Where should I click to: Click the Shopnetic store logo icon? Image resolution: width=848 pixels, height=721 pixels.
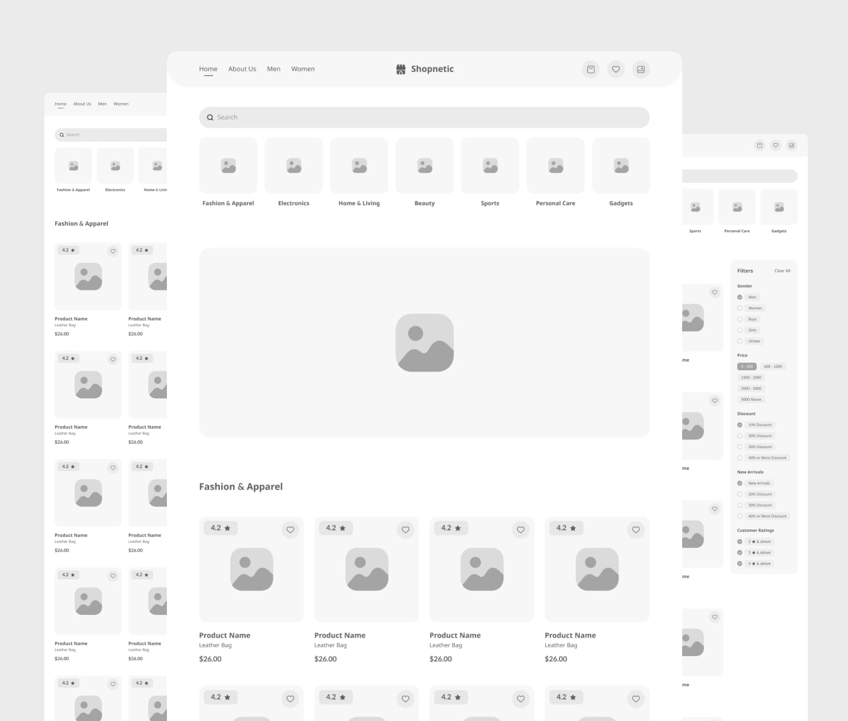401,70
